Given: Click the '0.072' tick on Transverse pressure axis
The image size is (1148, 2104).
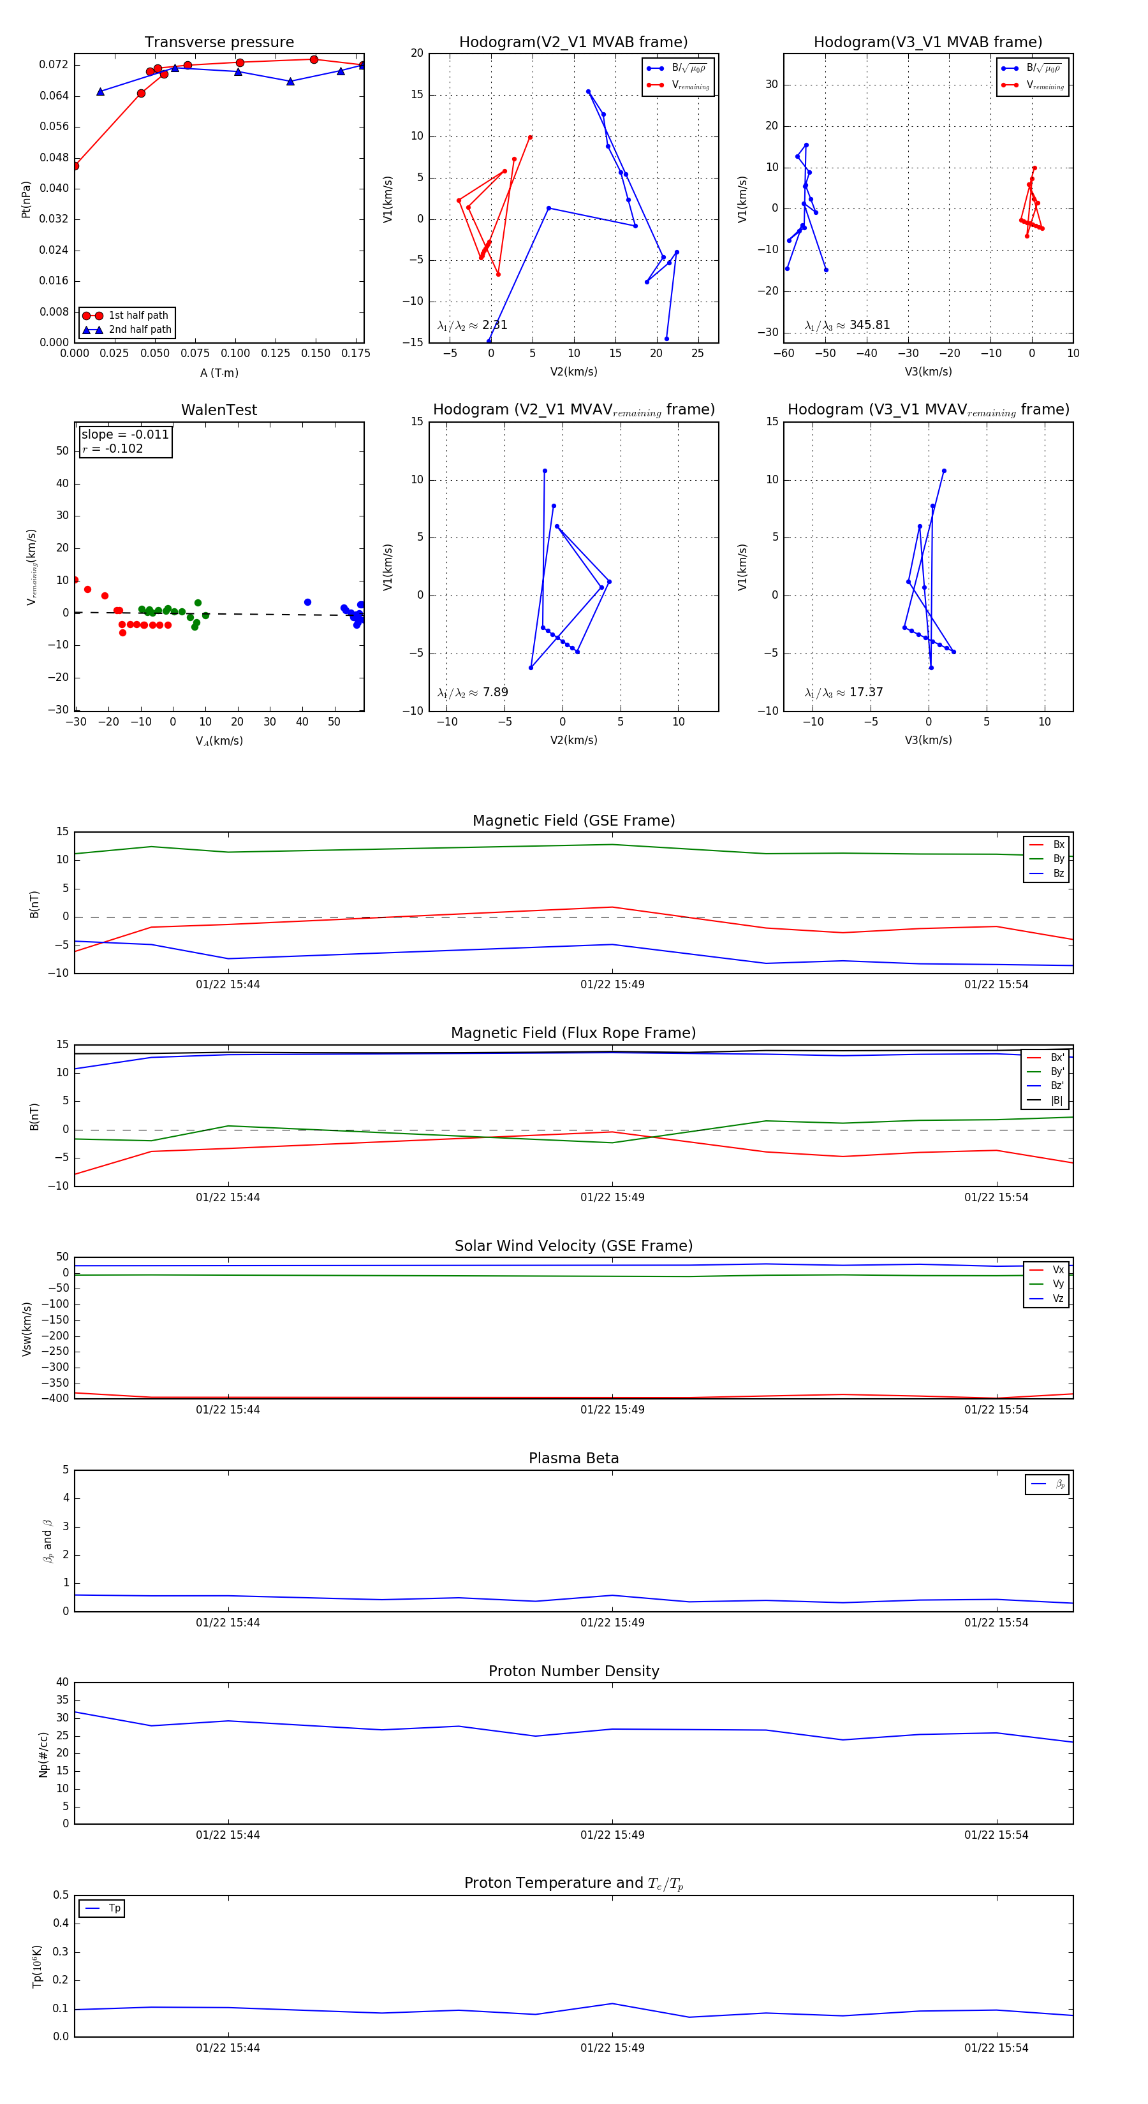Looking at the screenshot, I should (x=54, y=64).
